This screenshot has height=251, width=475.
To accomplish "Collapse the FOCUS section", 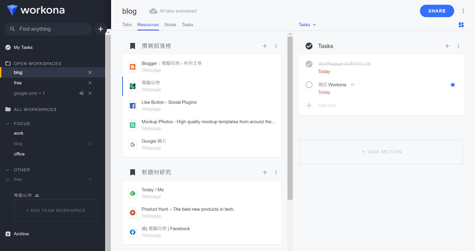I will 8,124.
